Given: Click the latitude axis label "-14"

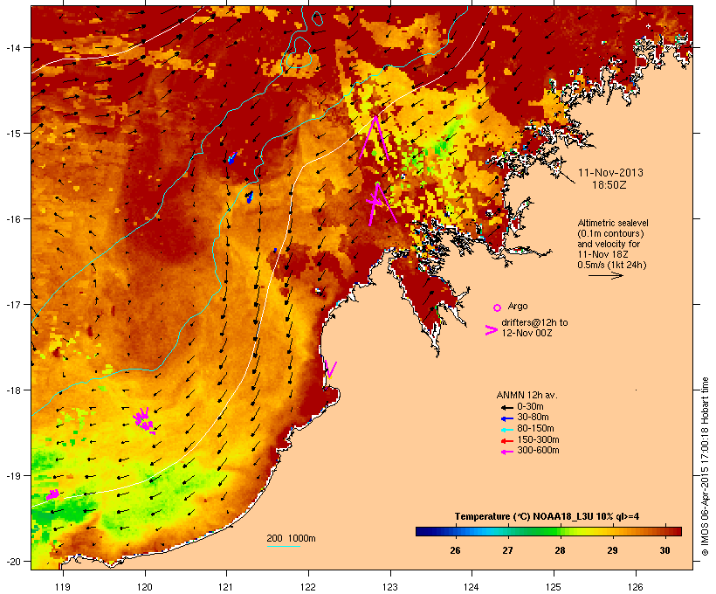Looking at the screenshot, I should point(11,47).
